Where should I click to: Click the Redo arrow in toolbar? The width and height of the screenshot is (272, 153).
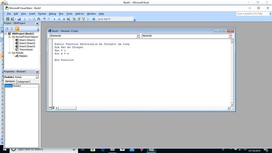coord(49,19)
